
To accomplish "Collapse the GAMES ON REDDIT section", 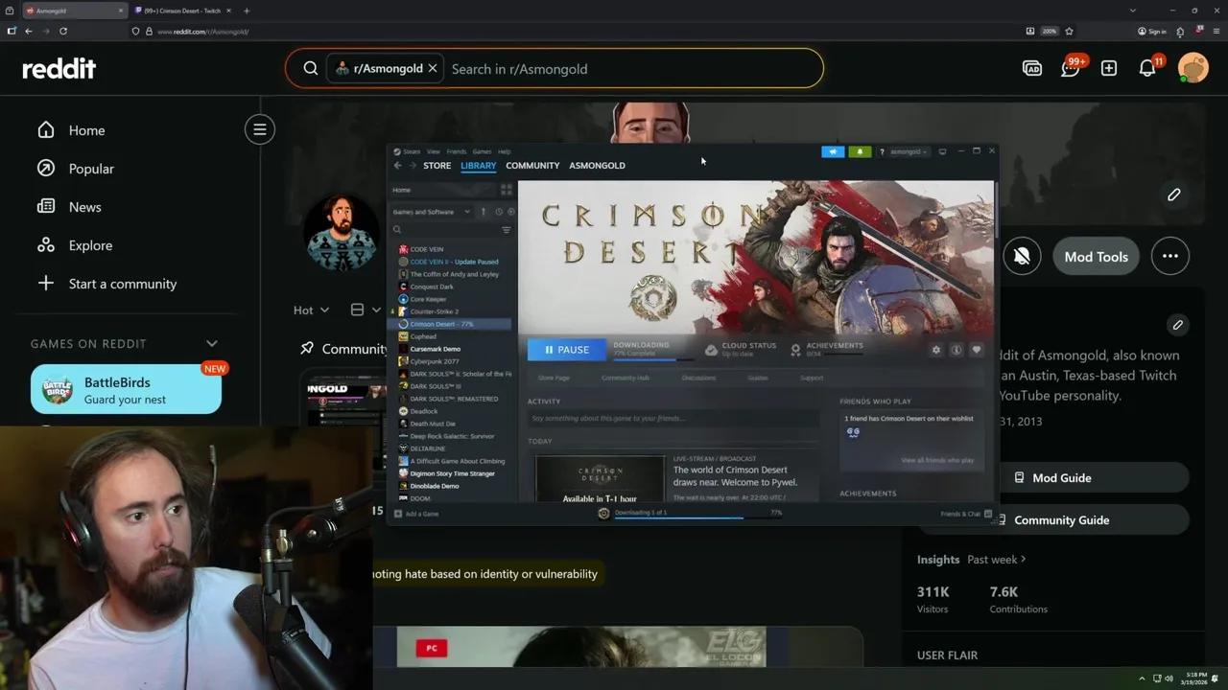I will tap(212, 344).
